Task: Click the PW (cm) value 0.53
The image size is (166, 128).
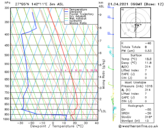Action: click(x=148, y=51)
